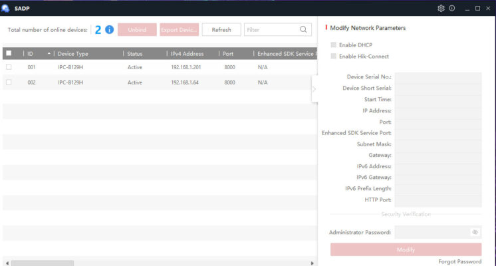Enable the DHCP checkbox
This screenshot has width=496, height=266.
click(333, 45)
